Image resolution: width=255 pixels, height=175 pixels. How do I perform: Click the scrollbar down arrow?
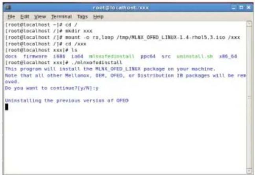click(x=249, y=171)
